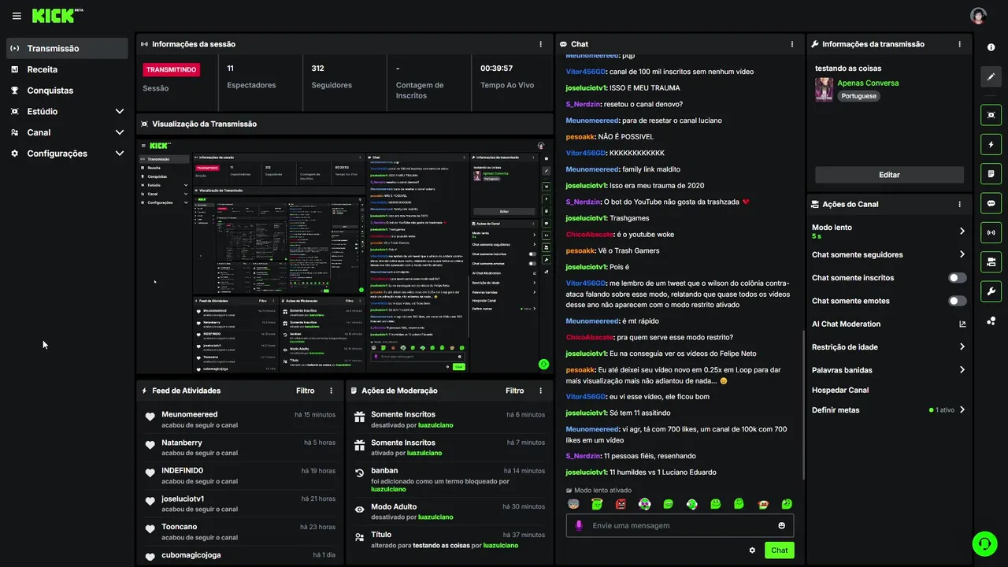The height and width of the screenshot is (567, 1008).
Task: Open the emoji picker in message box
Action: pos(782,525)
